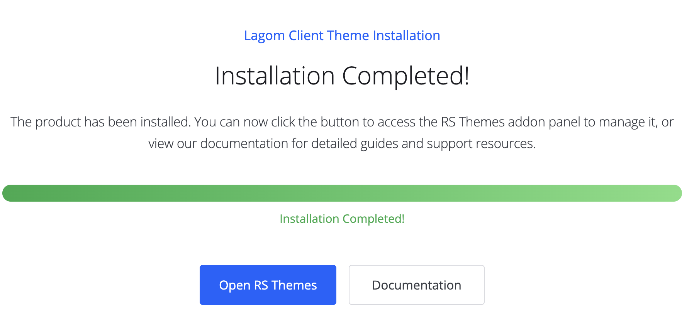The image size is (699, 320).
Task: Open RS Themes addon panel
Action: 268,285
